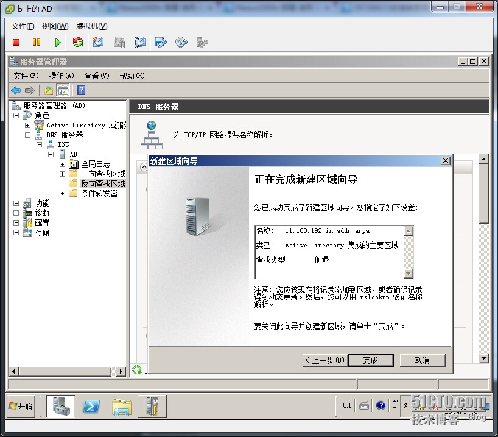
Task: Click the green refresh icon below the wizard
Action: [137, 369]
